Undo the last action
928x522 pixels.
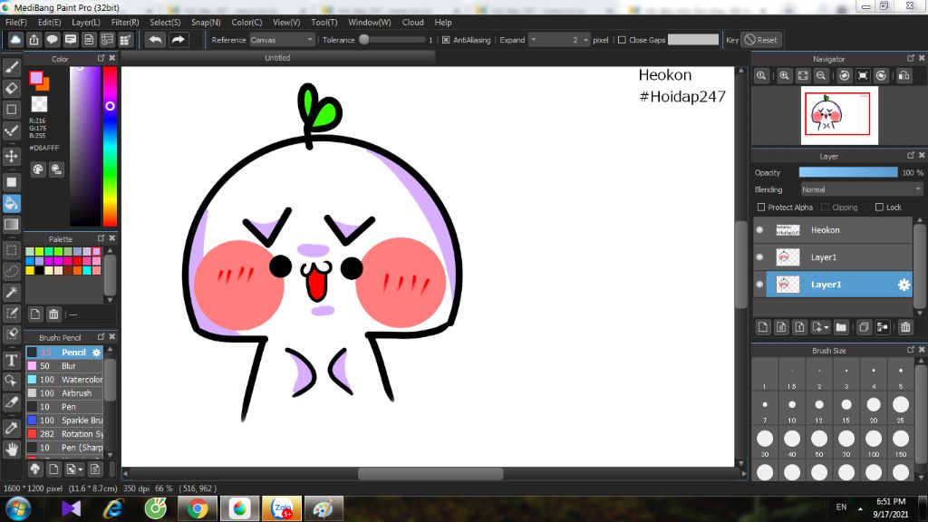[x=156, y=40]
